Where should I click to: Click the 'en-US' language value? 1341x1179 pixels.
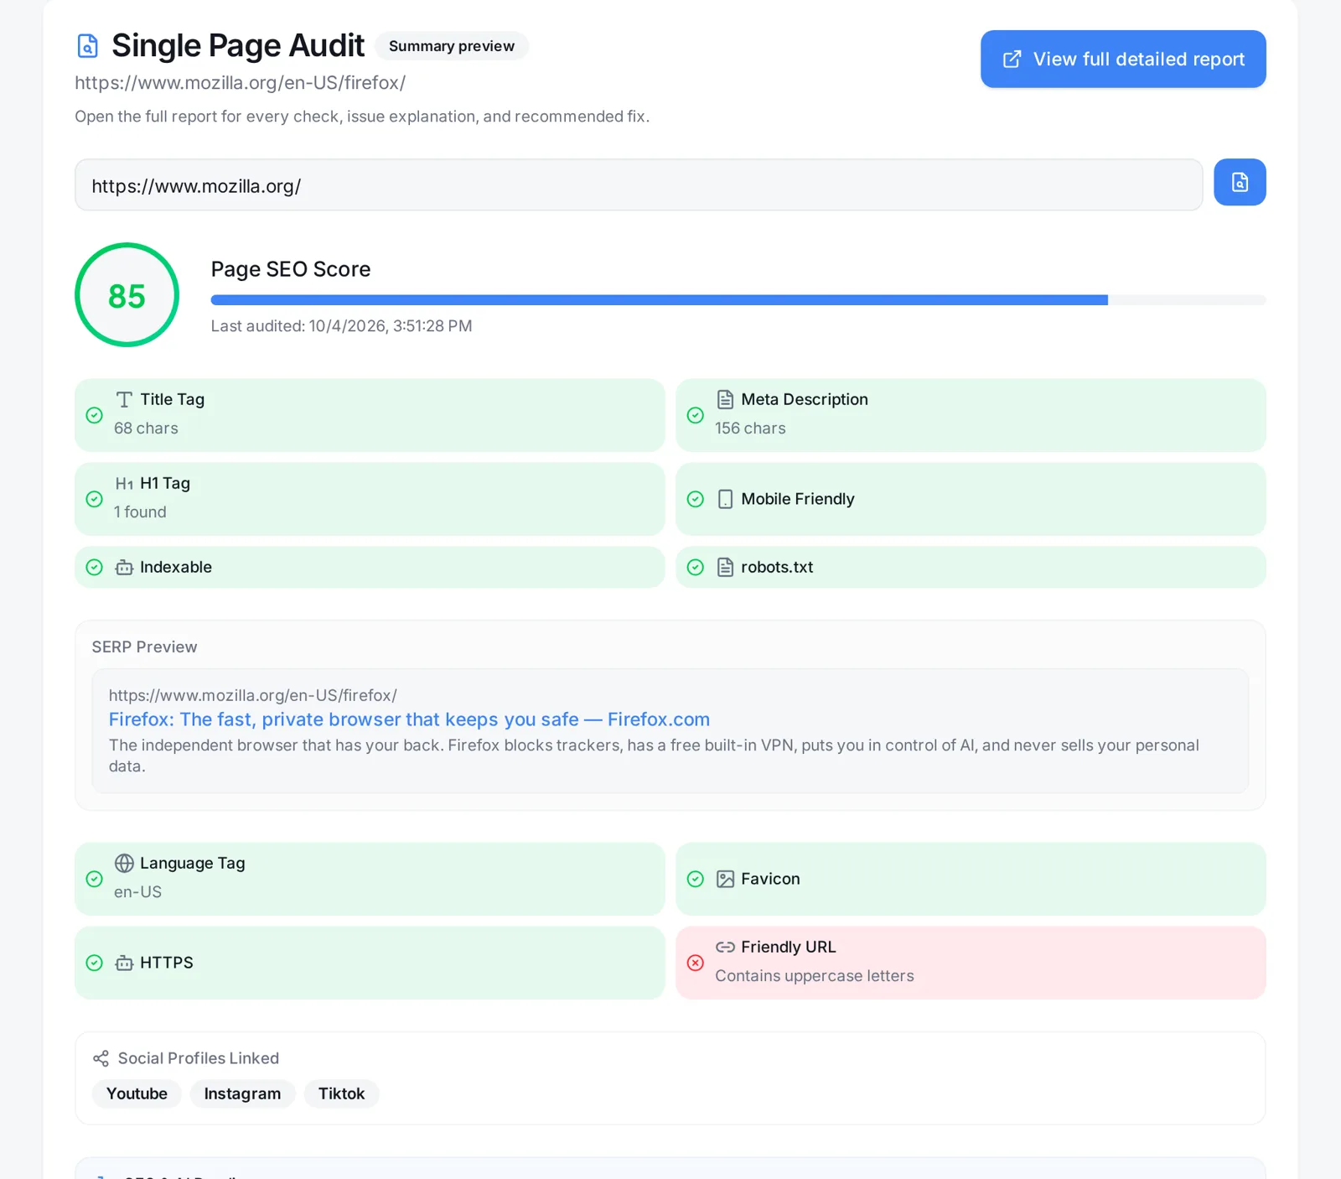point(137,892)
